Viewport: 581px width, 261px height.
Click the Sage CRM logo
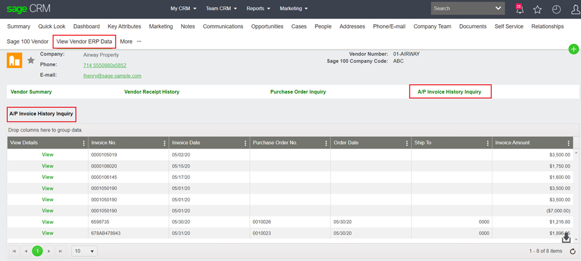click(x=28, y=9)
